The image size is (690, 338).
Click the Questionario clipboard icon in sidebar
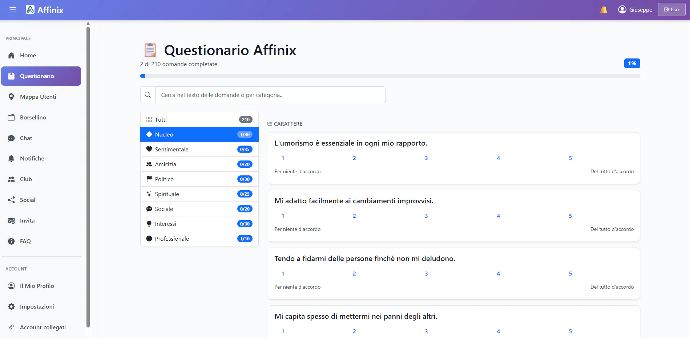(11, 76)
